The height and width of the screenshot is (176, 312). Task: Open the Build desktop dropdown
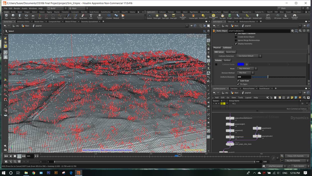pyautogui.click(x=57, y=8)
